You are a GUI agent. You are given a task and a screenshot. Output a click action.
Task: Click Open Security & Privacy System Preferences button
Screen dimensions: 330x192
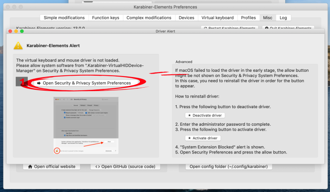point(86,83)
